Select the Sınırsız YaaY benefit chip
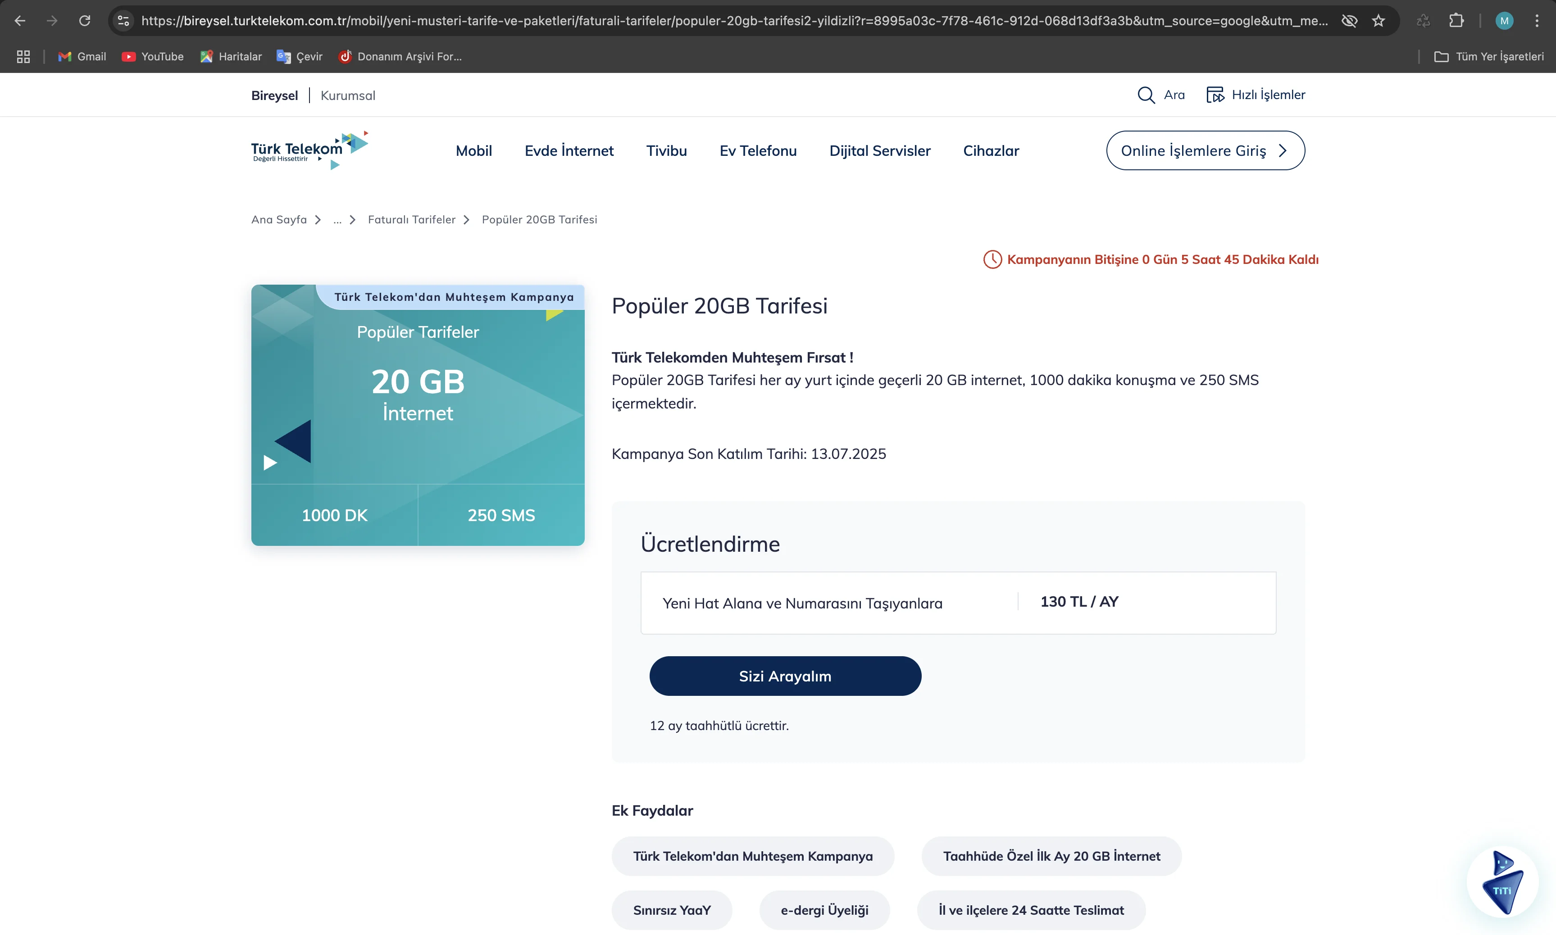The height and width of the screenshot is (935, 1556). click(671, 910)
